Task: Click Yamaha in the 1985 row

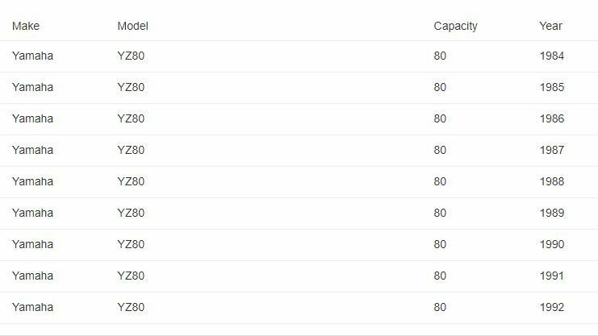Action: pyautogui.click(x=32, y=87)
